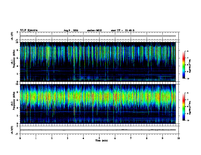This screenshot has height=155, width=201.
Task: Click the time-axis tick label "0"
Action: 20,138
